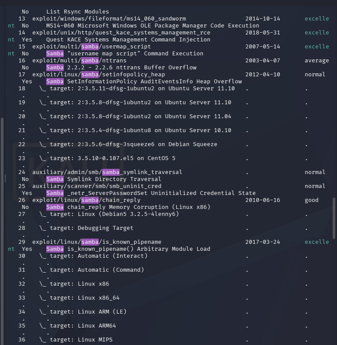
Task: Click target 'Linux x86' on row 32
Action: 93,284
